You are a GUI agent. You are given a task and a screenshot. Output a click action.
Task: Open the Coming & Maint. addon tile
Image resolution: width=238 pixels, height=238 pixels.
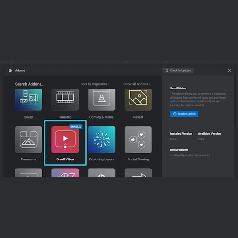102,100
